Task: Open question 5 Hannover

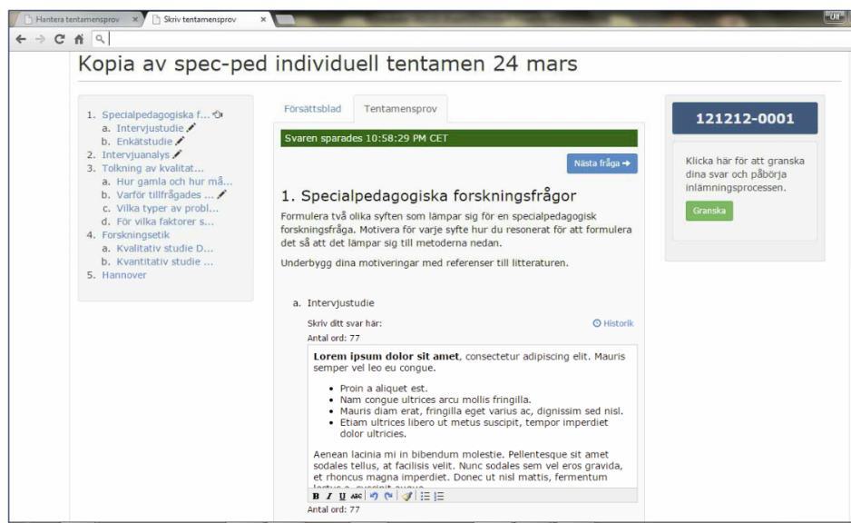Action: (x=123, y=275)
